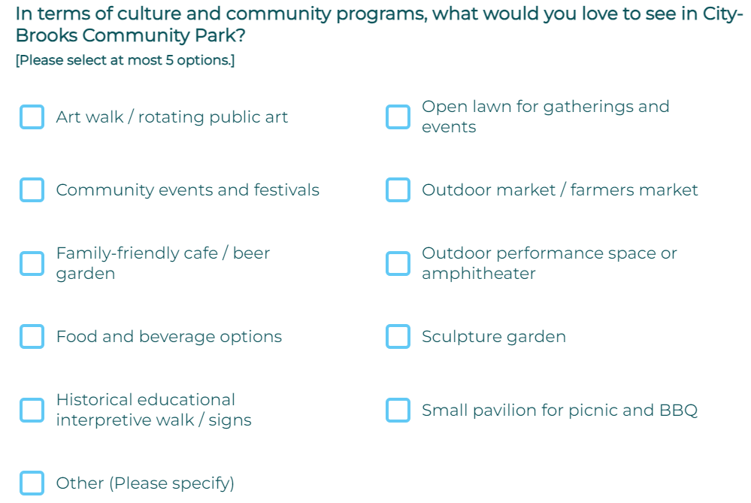Tick the Small pavilion for picnic and BBQ checkbox
The image size is (751, 503).
coord(398,410)
